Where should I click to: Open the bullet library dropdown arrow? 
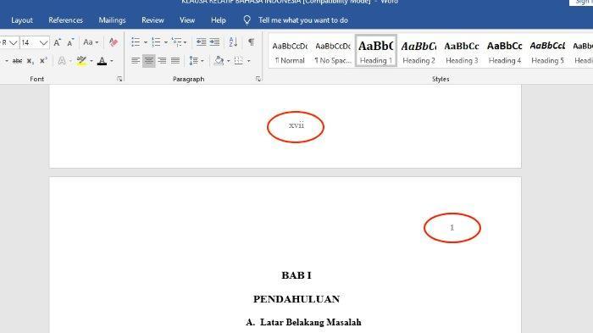pos(146,42)
